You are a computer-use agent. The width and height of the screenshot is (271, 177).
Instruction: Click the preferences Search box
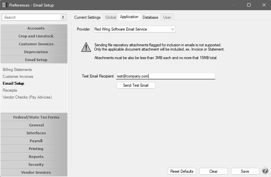(x=31, y=17)
